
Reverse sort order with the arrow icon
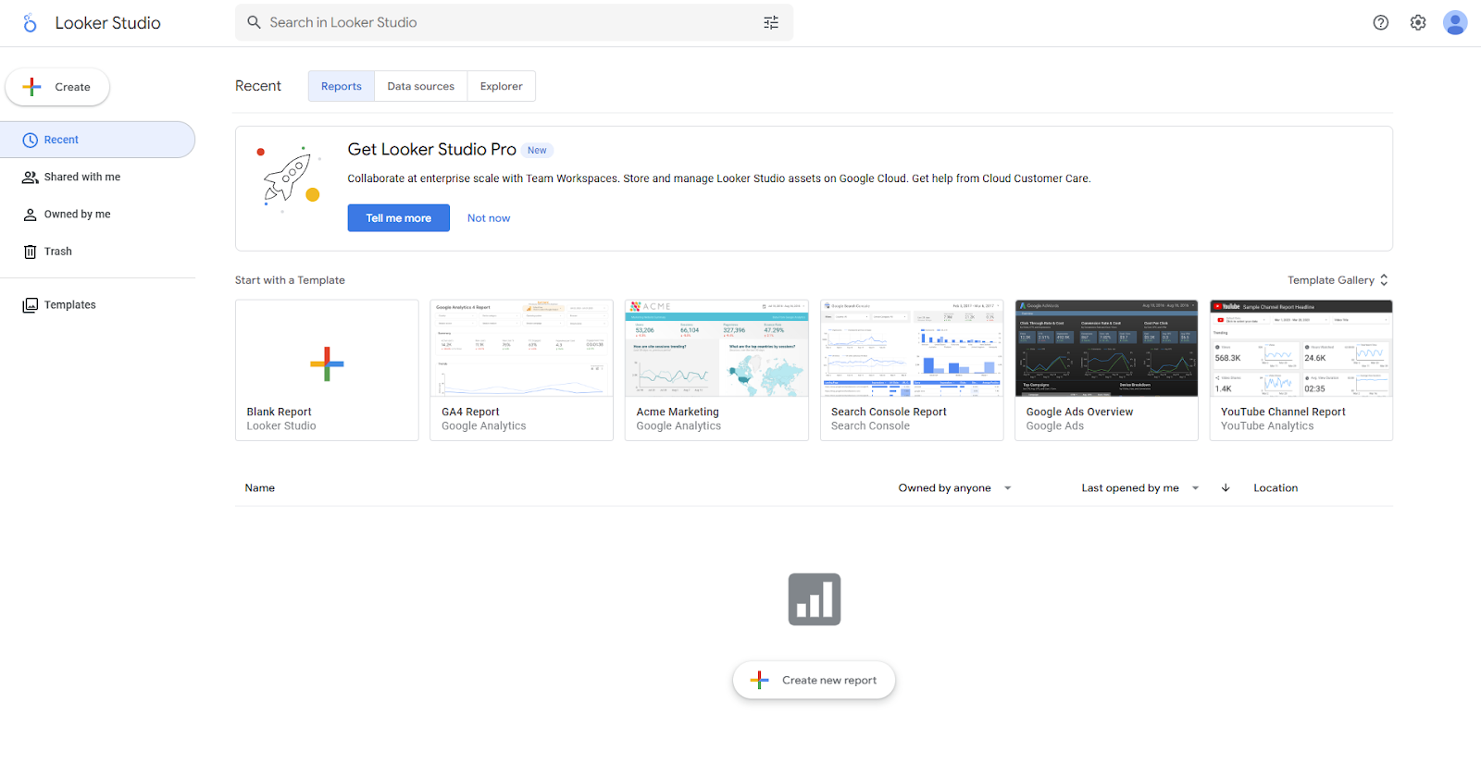[1225, 488]
